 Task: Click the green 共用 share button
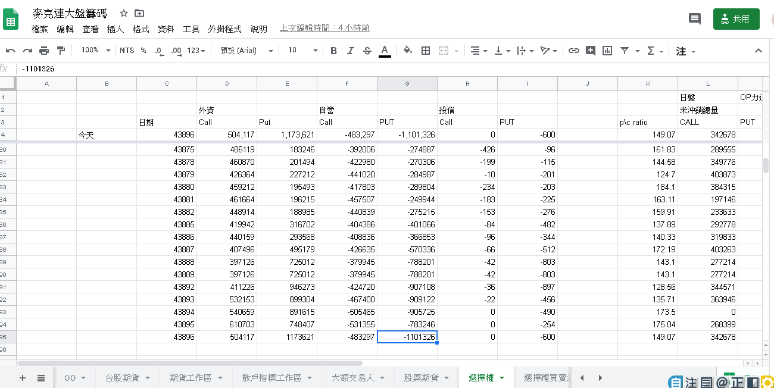736,19
